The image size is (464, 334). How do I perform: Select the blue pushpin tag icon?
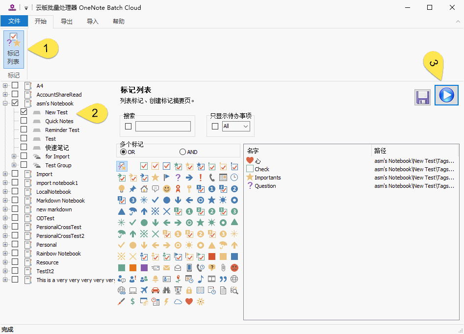tap(133, 189)
